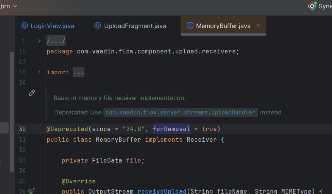This screenshot has width=332, height=194.
Task: Click the pencil icon to toggle rendered Javadoc
Action: (32, 93)
